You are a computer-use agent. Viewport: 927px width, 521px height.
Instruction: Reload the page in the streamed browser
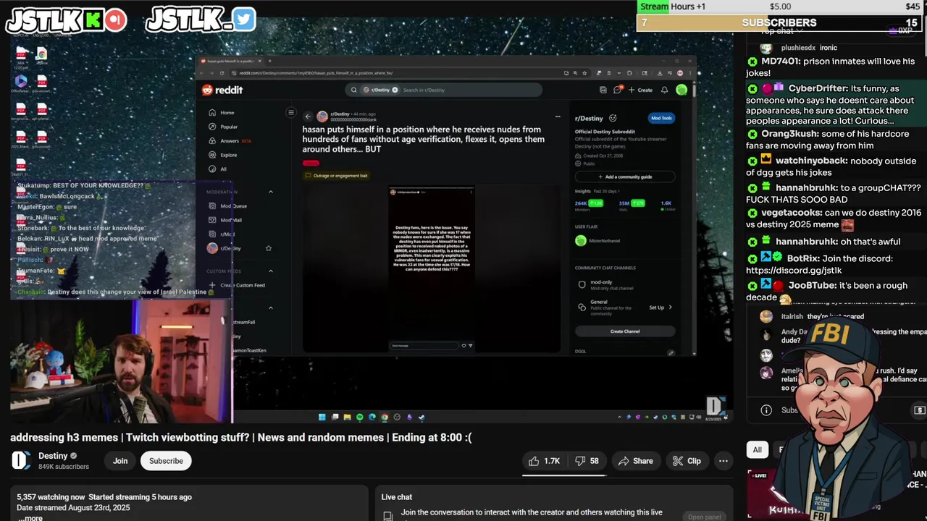(222, 73)
